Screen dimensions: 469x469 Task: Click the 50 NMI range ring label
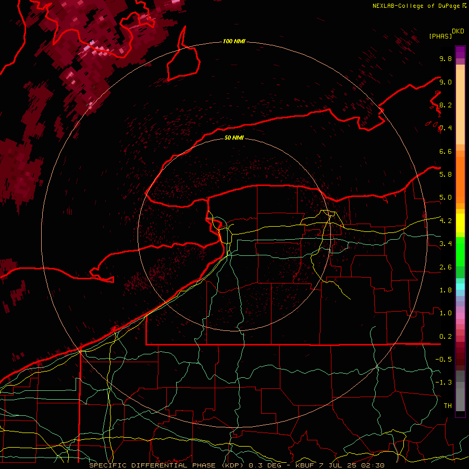click(x=234, y=138)
